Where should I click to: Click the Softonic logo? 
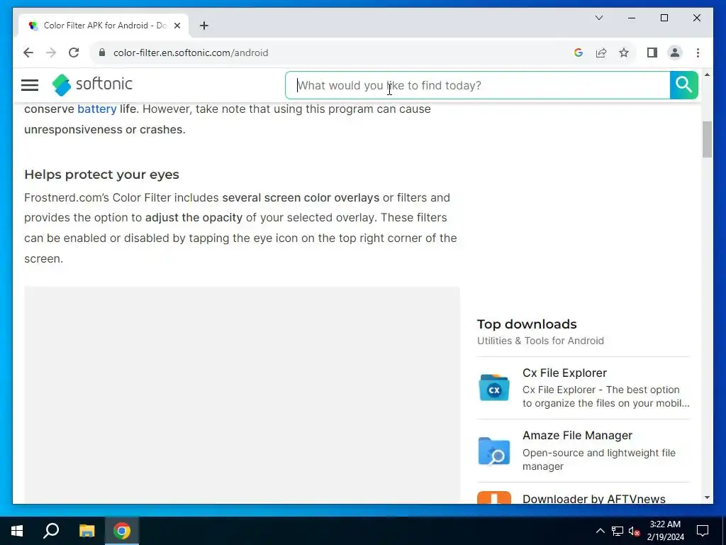pos(92,85)
